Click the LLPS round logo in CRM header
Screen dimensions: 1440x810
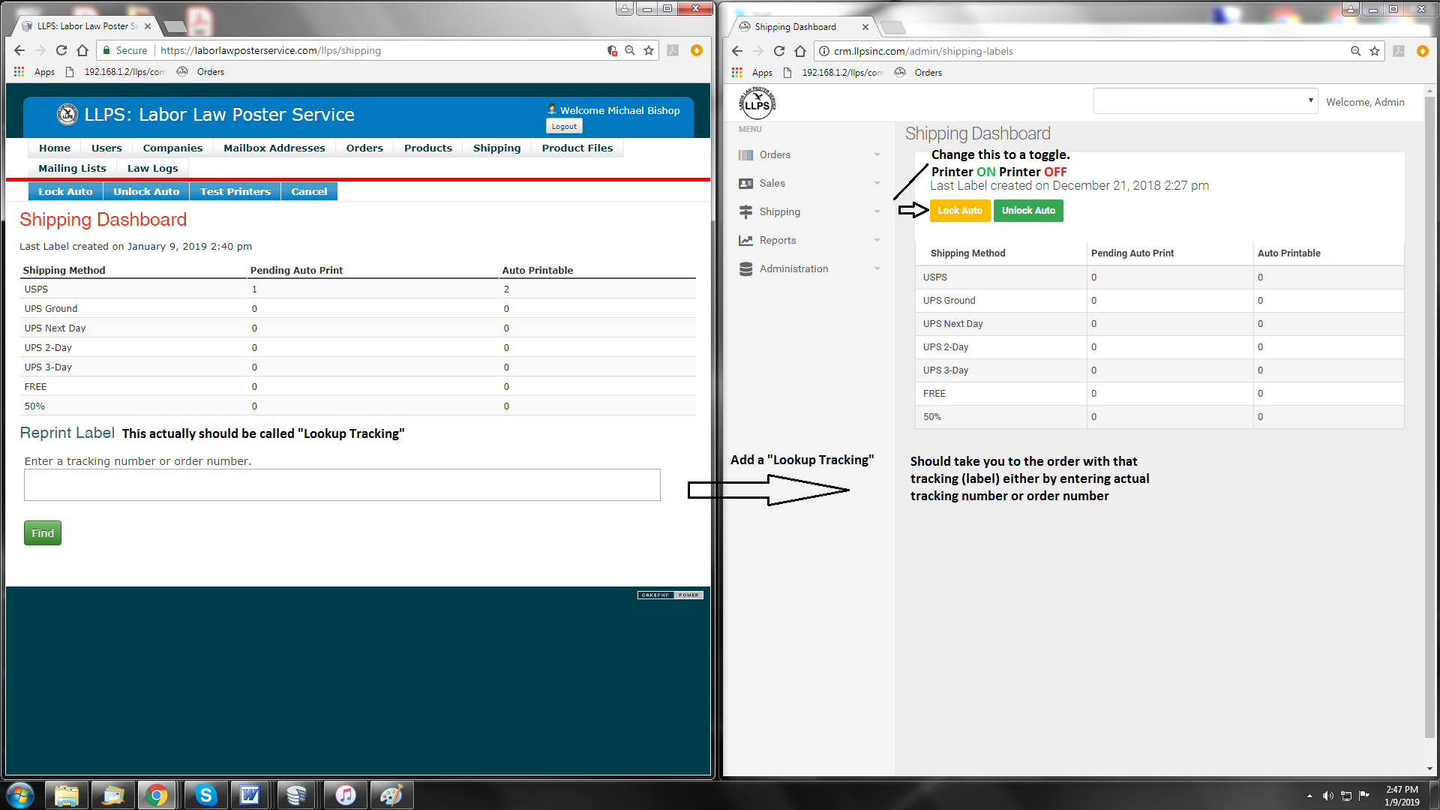pos(757,103)
